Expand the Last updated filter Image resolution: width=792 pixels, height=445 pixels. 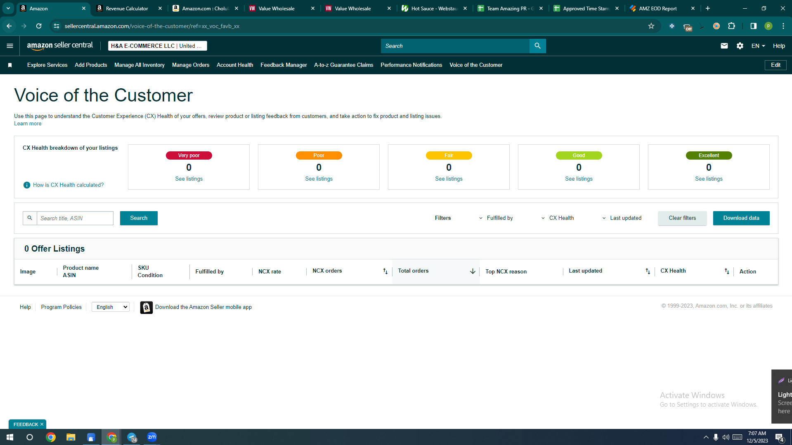[622, 218]
